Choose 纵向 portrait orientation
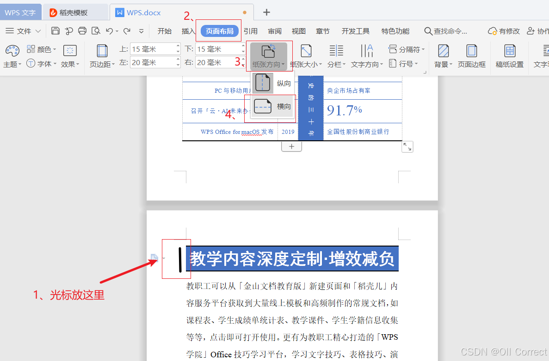This screenshot has width=549, height=361. (x=272, y=83)
